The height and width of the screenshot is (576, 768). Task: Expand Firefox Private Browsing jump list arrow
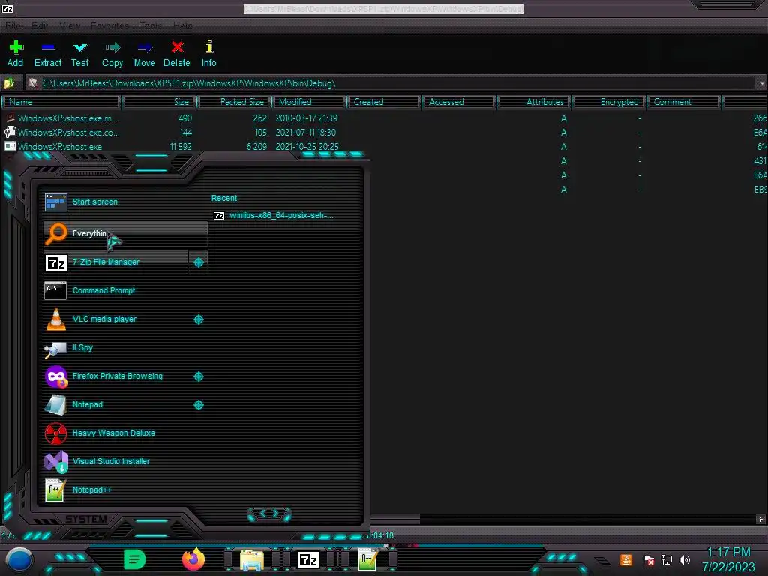coord(198,376)
